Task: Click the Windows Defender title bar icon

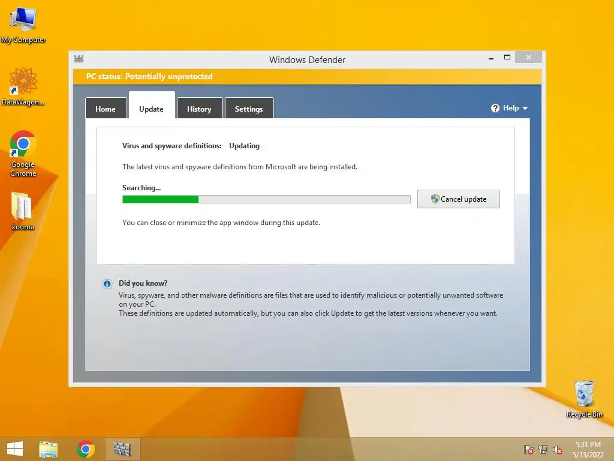Action: [79, 59]
